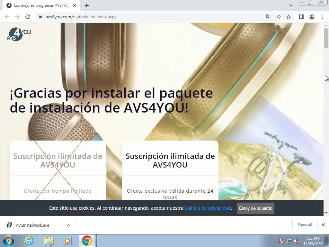329x247 pixels.
Task: Expand AVSInstallPack.exe download options chevron
Action: click(68, 225)
